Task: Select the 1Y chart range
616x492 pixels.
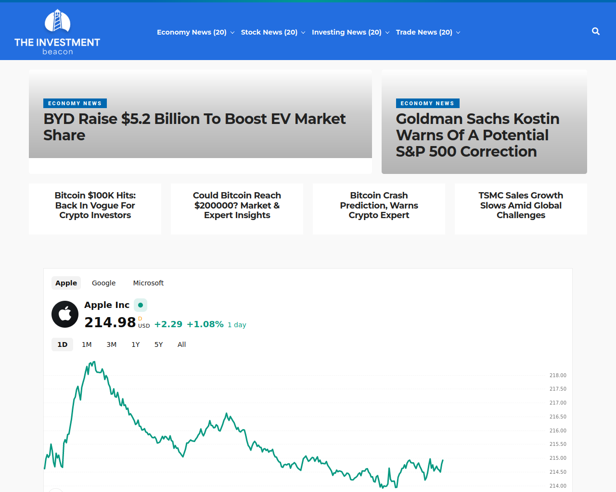Action: (136, 344)
